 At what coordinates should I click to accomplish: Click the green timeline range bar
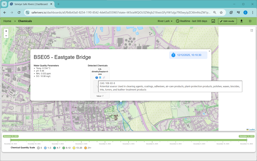tap(129, 140)
